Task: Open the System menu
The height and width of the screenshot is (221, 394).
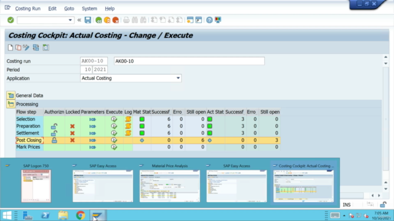Action: [89, 9]
